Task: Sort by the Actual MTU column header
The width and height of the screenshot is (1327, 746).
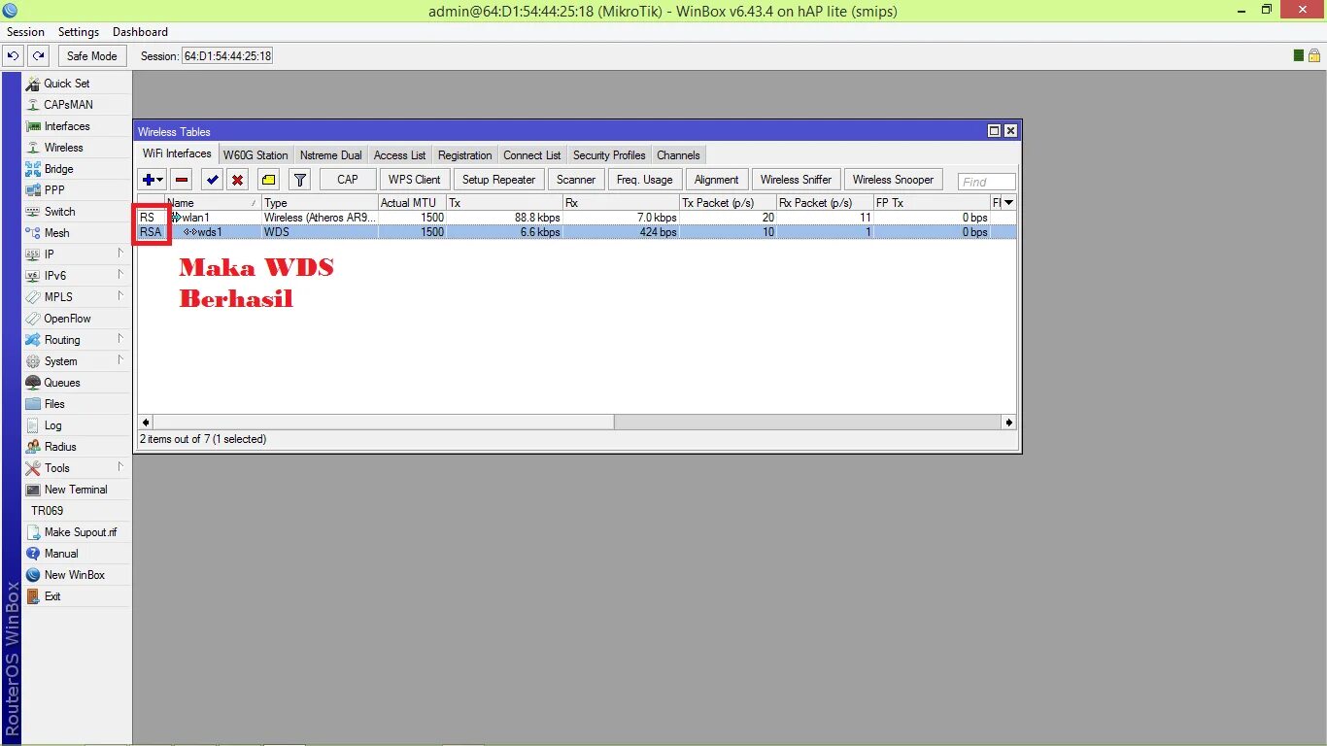Action: click(412, 203)
